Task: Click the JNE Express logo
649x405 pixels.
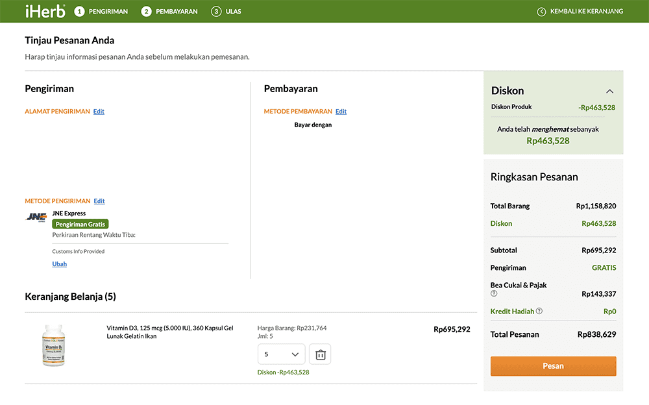Action: pyautogui.click(x=36, y=217)
